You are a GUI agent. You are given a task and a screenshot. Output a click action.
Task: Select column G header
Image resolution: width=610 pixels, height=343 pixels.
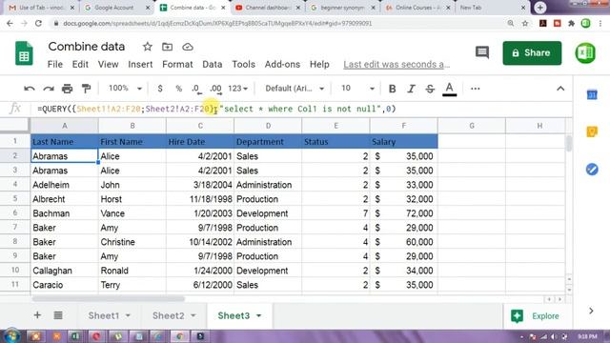click(472, 126)
